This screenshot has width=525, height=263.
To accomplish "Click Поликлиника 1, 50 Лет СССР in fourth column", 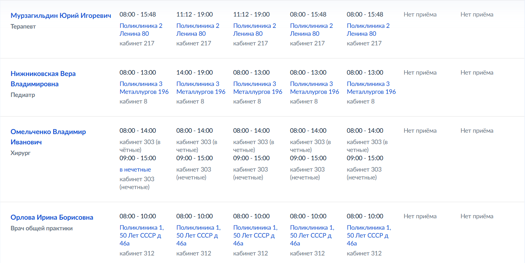I will point(312,235).
